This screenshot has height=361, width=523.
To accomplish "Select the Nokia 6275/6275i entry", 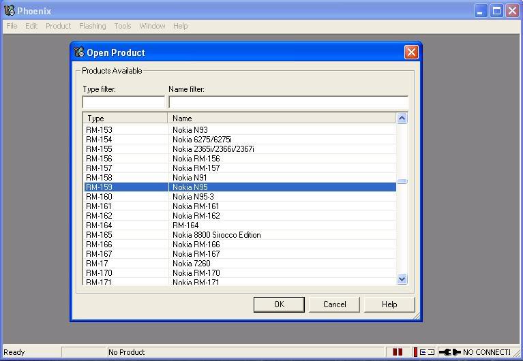I will click(x=202, y=140).
